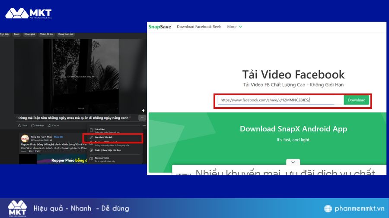This screenshot has height=218, width=389.
Task: Click Theo dõi to follow the page
Action: pyautogui.click(x=58, y=137)
